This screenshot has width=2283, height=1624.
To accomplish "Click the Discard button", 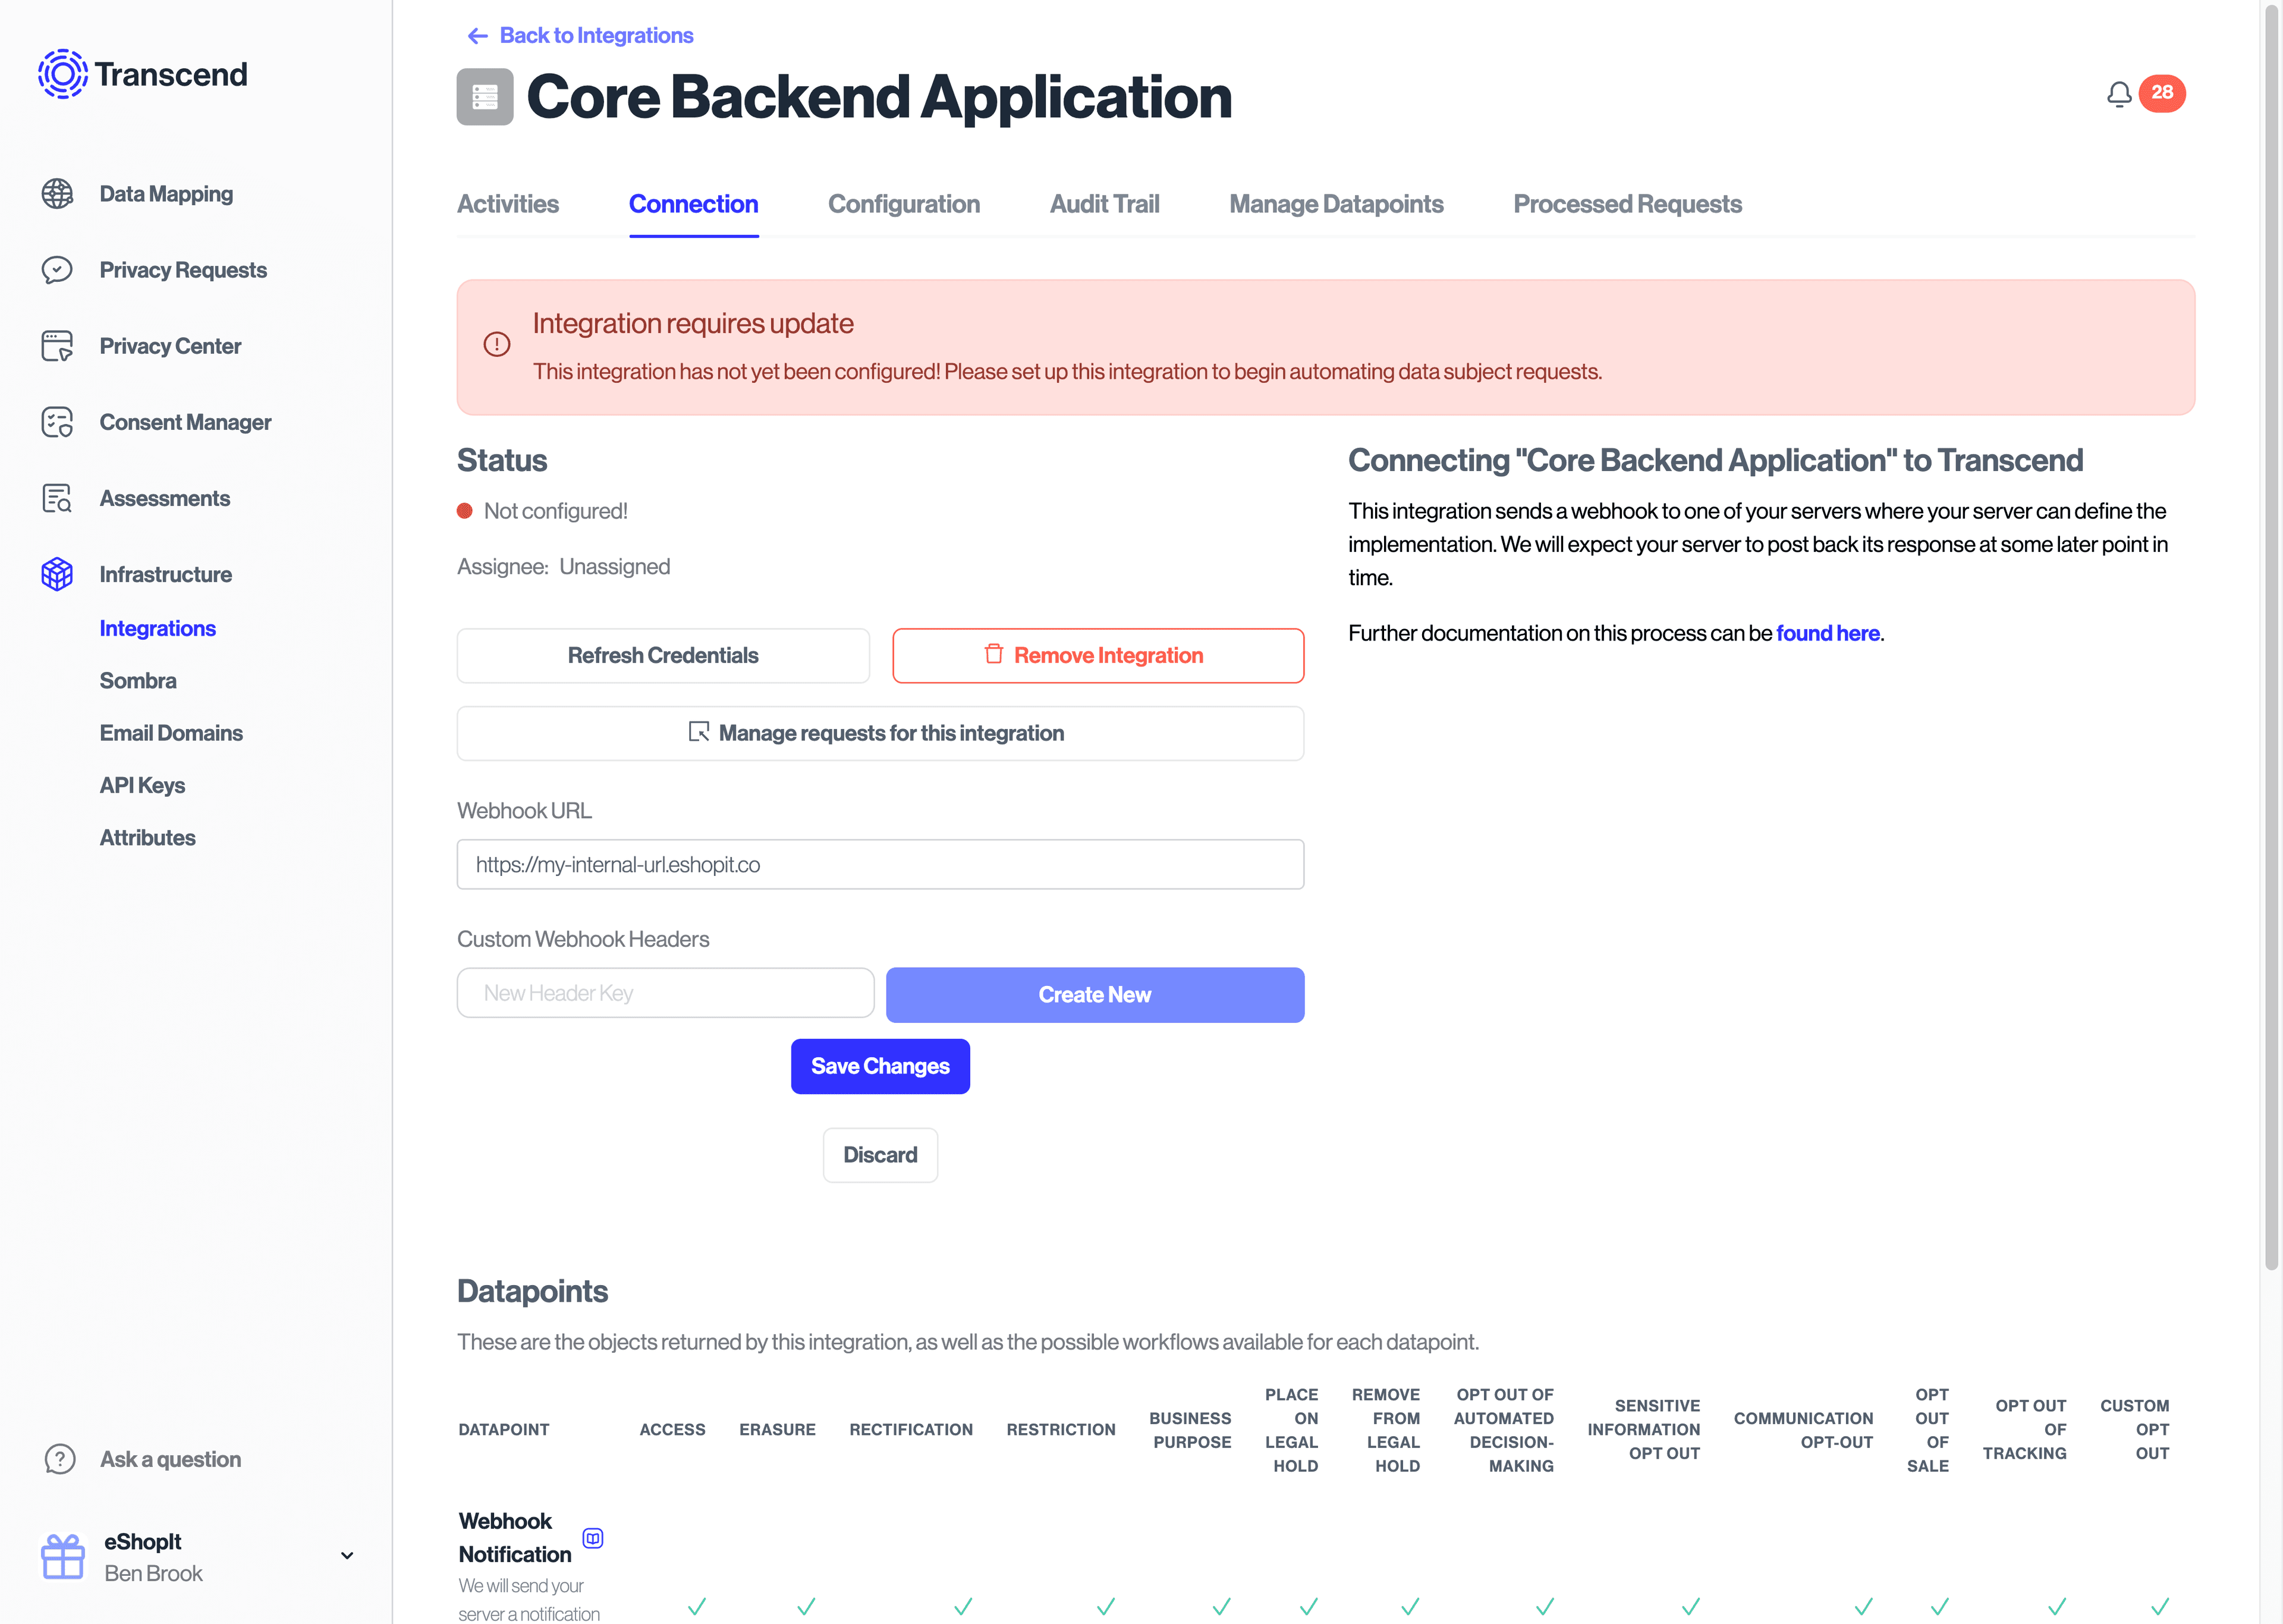I will point(880,1156).
